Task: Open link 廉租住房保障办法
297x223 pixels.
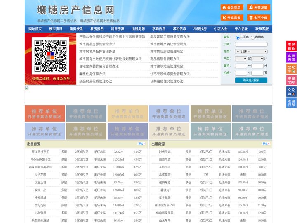Action: (92, 74)
